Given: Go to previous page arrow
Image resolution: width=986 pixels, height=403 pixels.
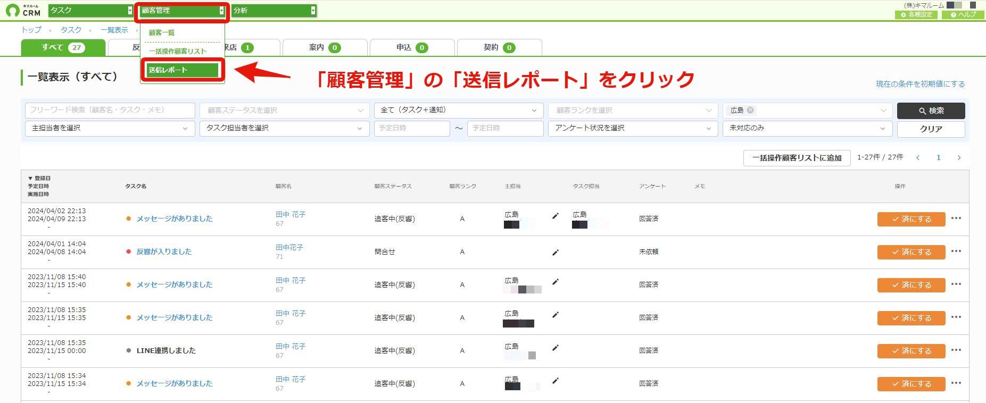Looking at the screenshot, I should [918, 157].
